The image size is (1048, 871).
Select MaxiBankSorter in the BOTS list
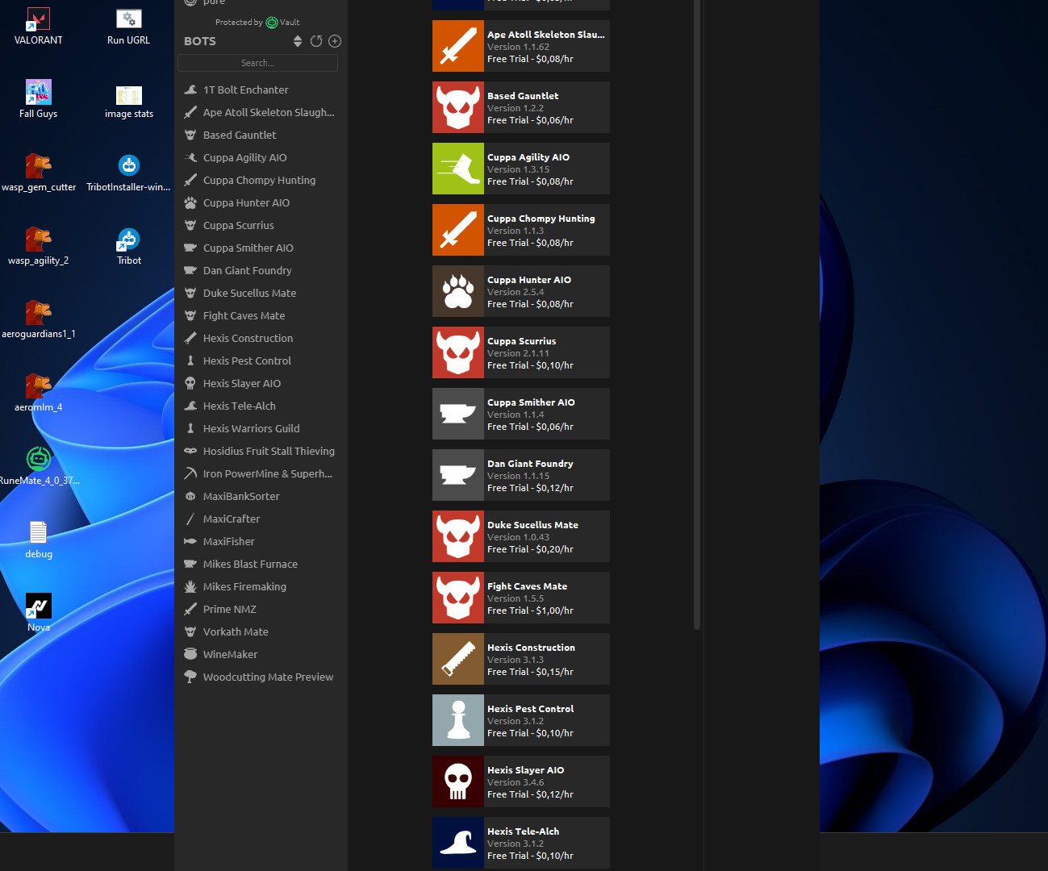[x=261, y=496]
